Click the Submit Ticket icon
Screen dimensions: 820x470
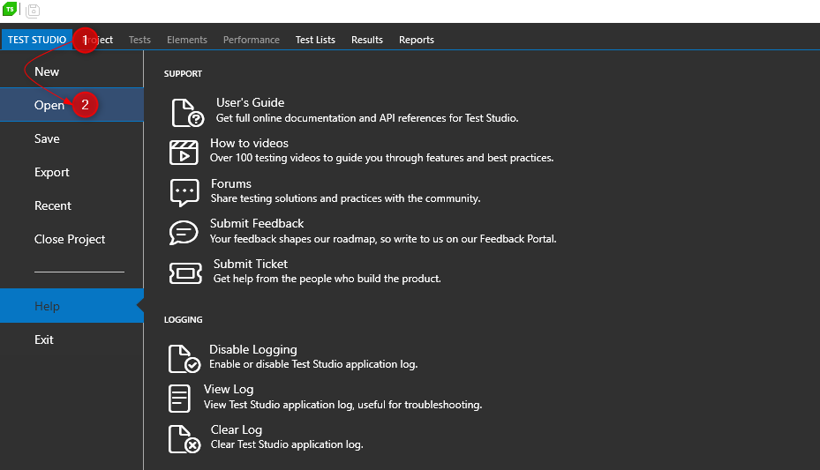point(185,272)
